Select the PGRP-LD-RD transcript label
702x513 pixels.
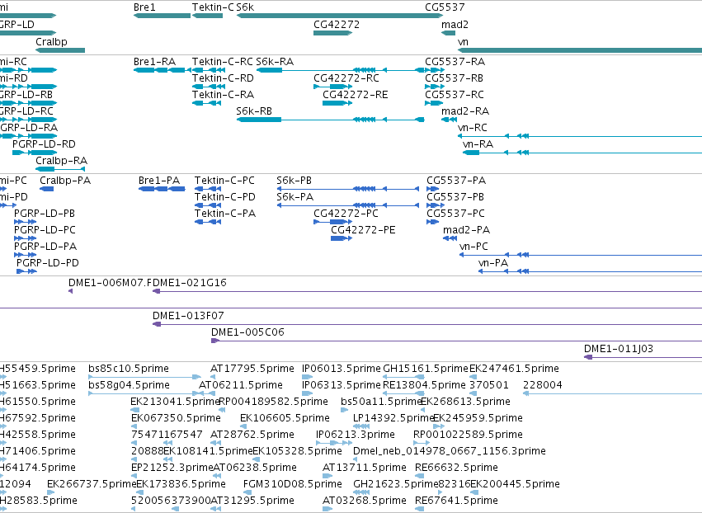pos(44,144)
